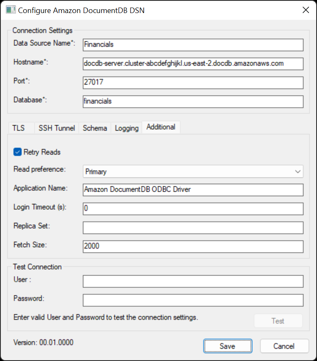The width and height of the screenshot is (317, 361).
Task: Click the Data Source Name* label
Action: [44, 43]
